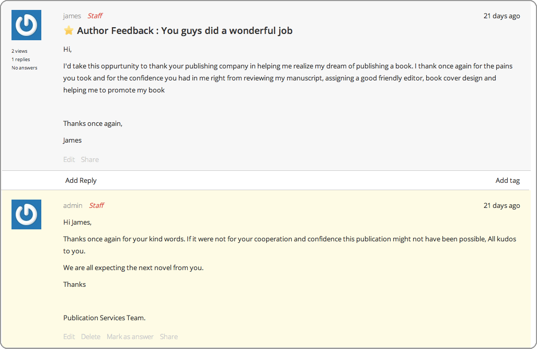Click the 'No answers' label
Image resolution: width=537 pixels, height=349 pixels.
[25, 68]
